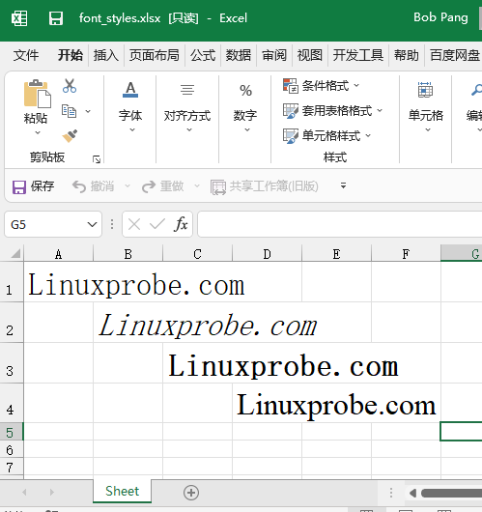This screenshot has width=482, height=512.
Task: Click the 套用表格格式 table format icon
Action: pos(291,111)
